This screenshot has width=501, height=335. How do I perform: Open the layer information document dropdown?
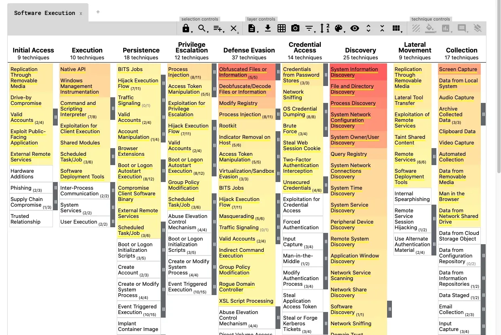pos(252,28)
